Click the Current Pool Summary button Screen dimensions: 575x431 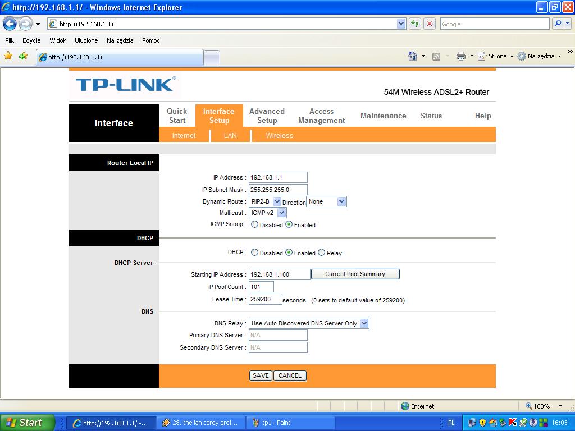pos(355,274)
